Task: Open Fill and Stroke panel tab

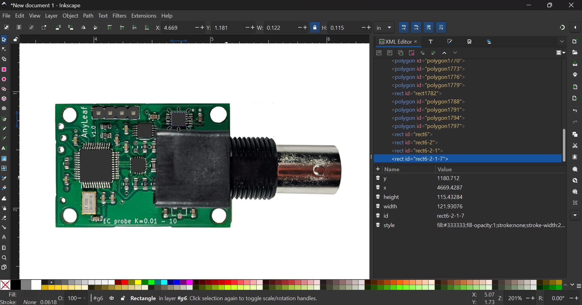Action: click(450, 42)
